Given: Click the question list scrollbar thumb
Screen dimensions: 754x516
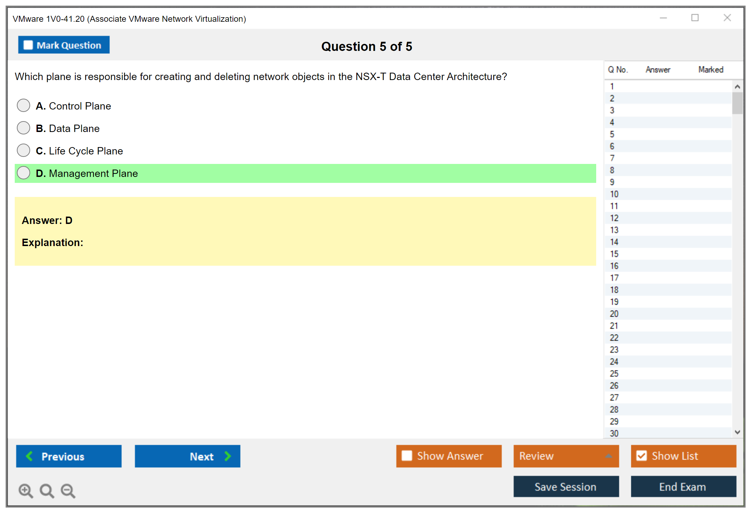Looking at the screenshot, I should tap(737, 103).
